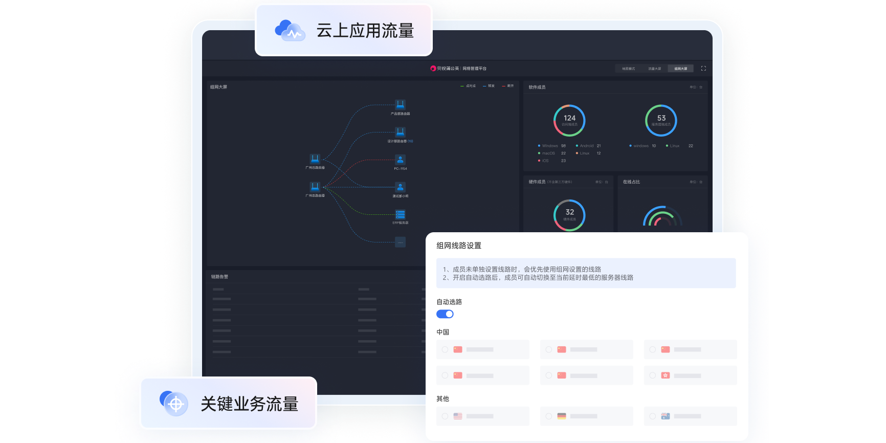The image size is (886, 443).
Task: Turn off the 自动选路 switch
Action: [x=445, y=314]
